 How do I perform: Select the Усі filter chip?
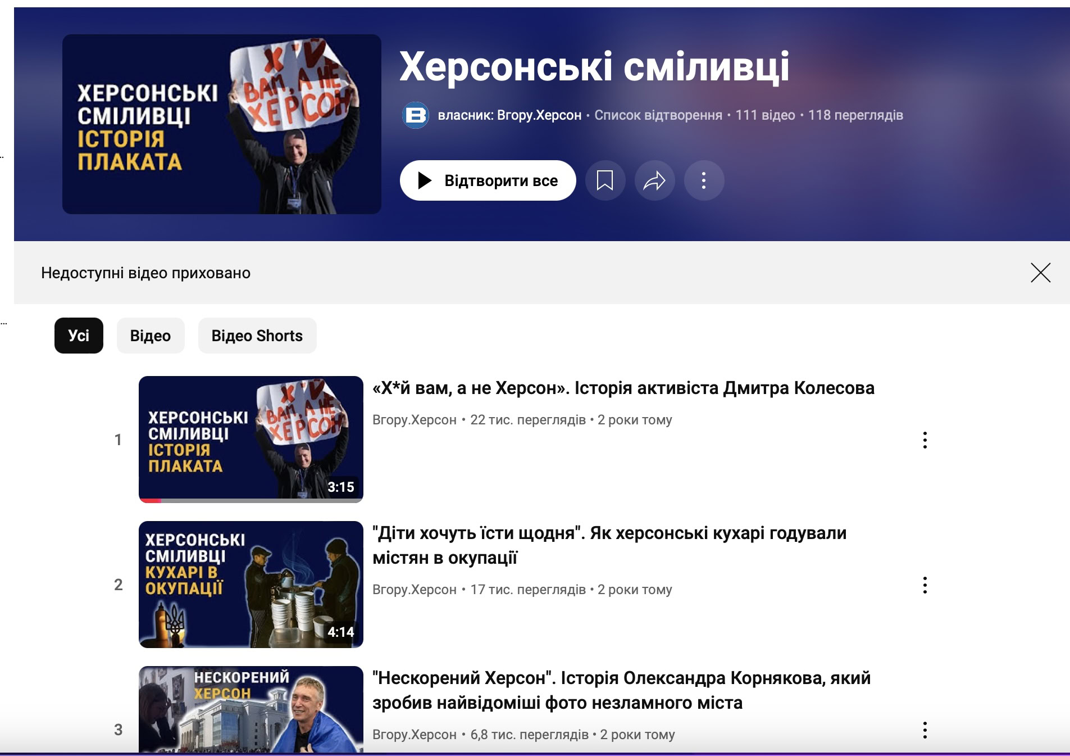[x=79, y=336]
